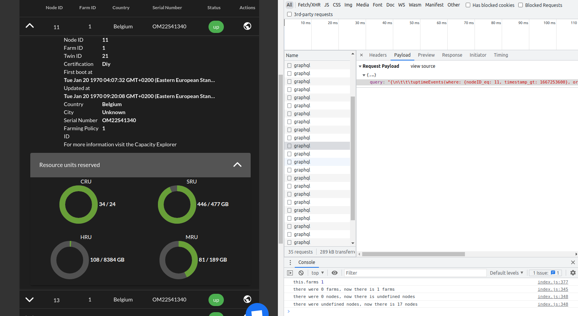The width and height of the screenshot is (578, 316).
Task: Tick the 3rd-party requests checkbox
Action: click(289, 14)
